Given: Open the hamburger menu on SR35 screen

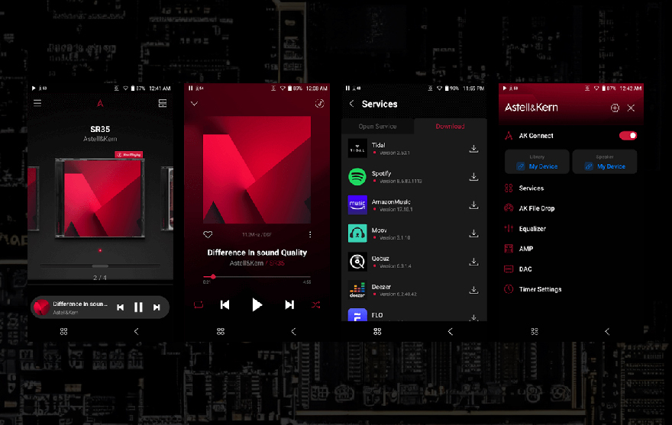Looking at the screenshot, I should pos(37,103).
